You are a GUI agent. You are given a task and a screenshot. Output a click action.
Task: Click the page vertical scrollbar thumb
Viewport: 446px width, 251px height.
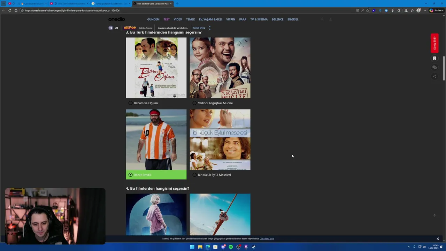pos(444,68)
